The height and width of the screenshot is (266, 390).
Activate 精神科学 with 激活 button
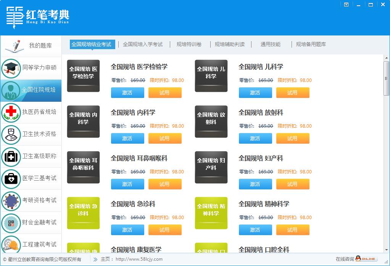coord(255,230)
